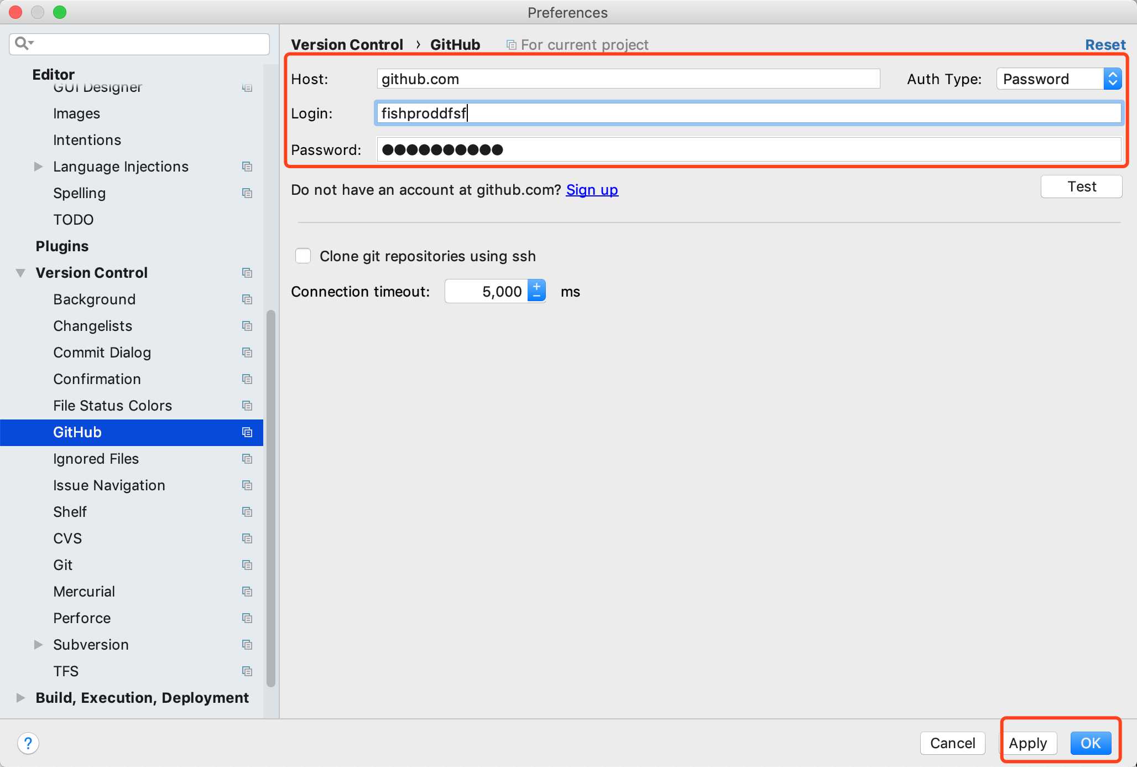Click project-level icon beside Subversion
Image resolution: width=1137 pixels, height=767 pixels.
tap(247, 645)
